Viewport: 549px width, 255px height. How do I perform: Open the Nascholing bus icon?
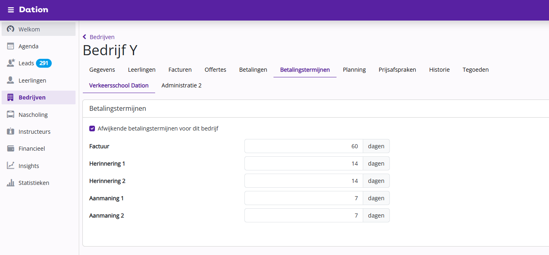tap(11, 114)
